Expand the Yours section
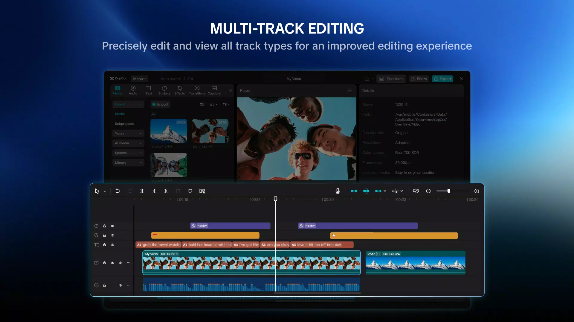This screenshot has height=322, width=574. pos(128,133)
